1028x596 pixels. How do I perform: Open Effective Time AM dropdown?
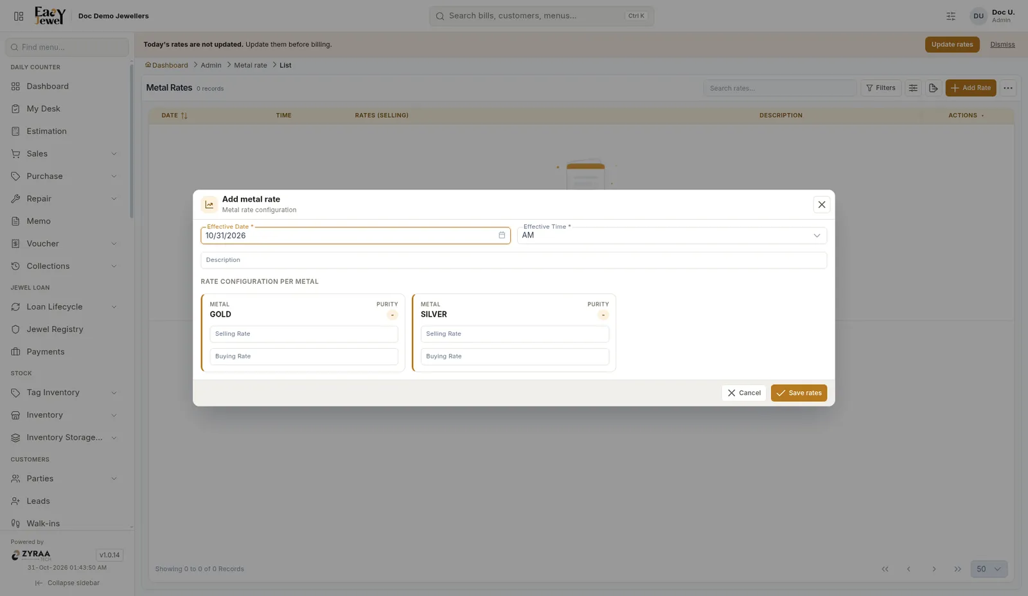(x=671, y=236)
